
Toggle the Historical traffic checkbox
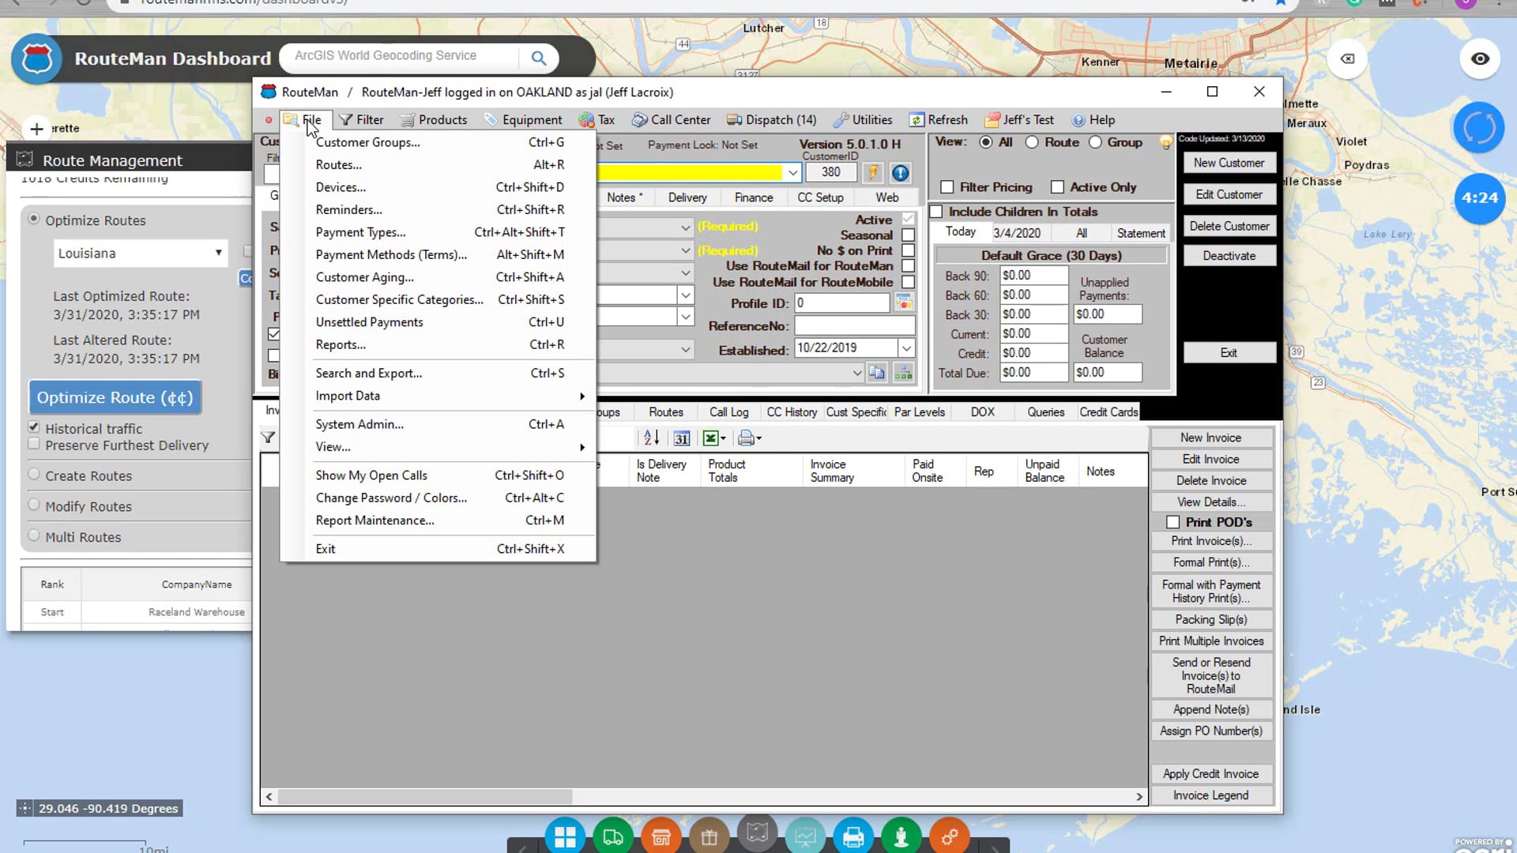[34, 427]
